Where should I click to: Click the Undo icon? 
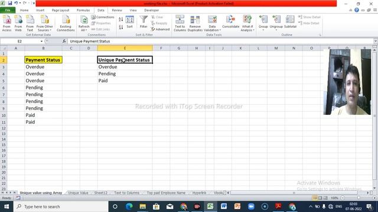[16, 3]
